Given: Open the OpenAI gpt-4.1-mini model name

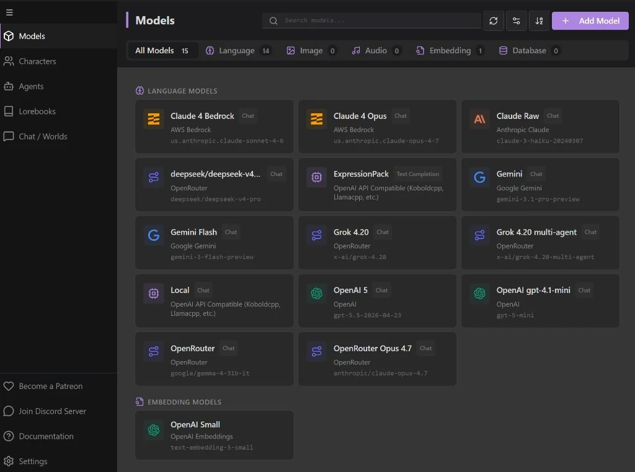Looking at the screenshot, I should coord(533,291).
